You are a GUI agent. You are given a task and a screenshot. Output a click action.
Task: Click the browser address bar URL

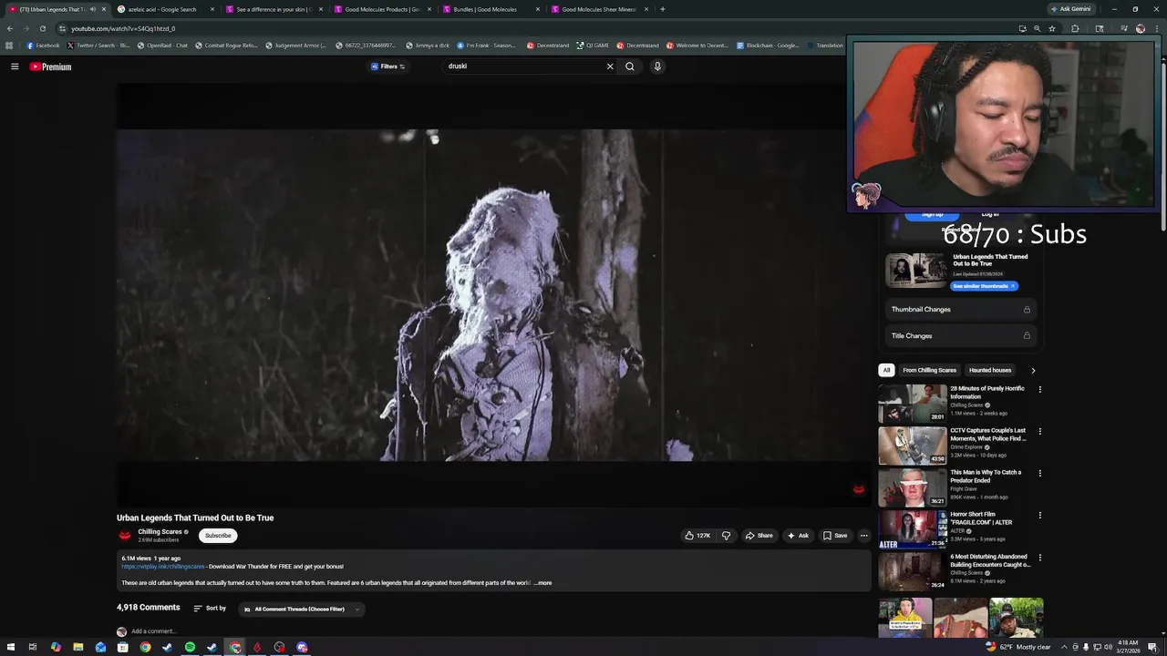tap(123, 28)
